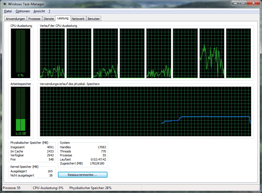Click the Zugesichert value 1782/8180
Screen dimensions: 262x193
click(x=97, y=163)
